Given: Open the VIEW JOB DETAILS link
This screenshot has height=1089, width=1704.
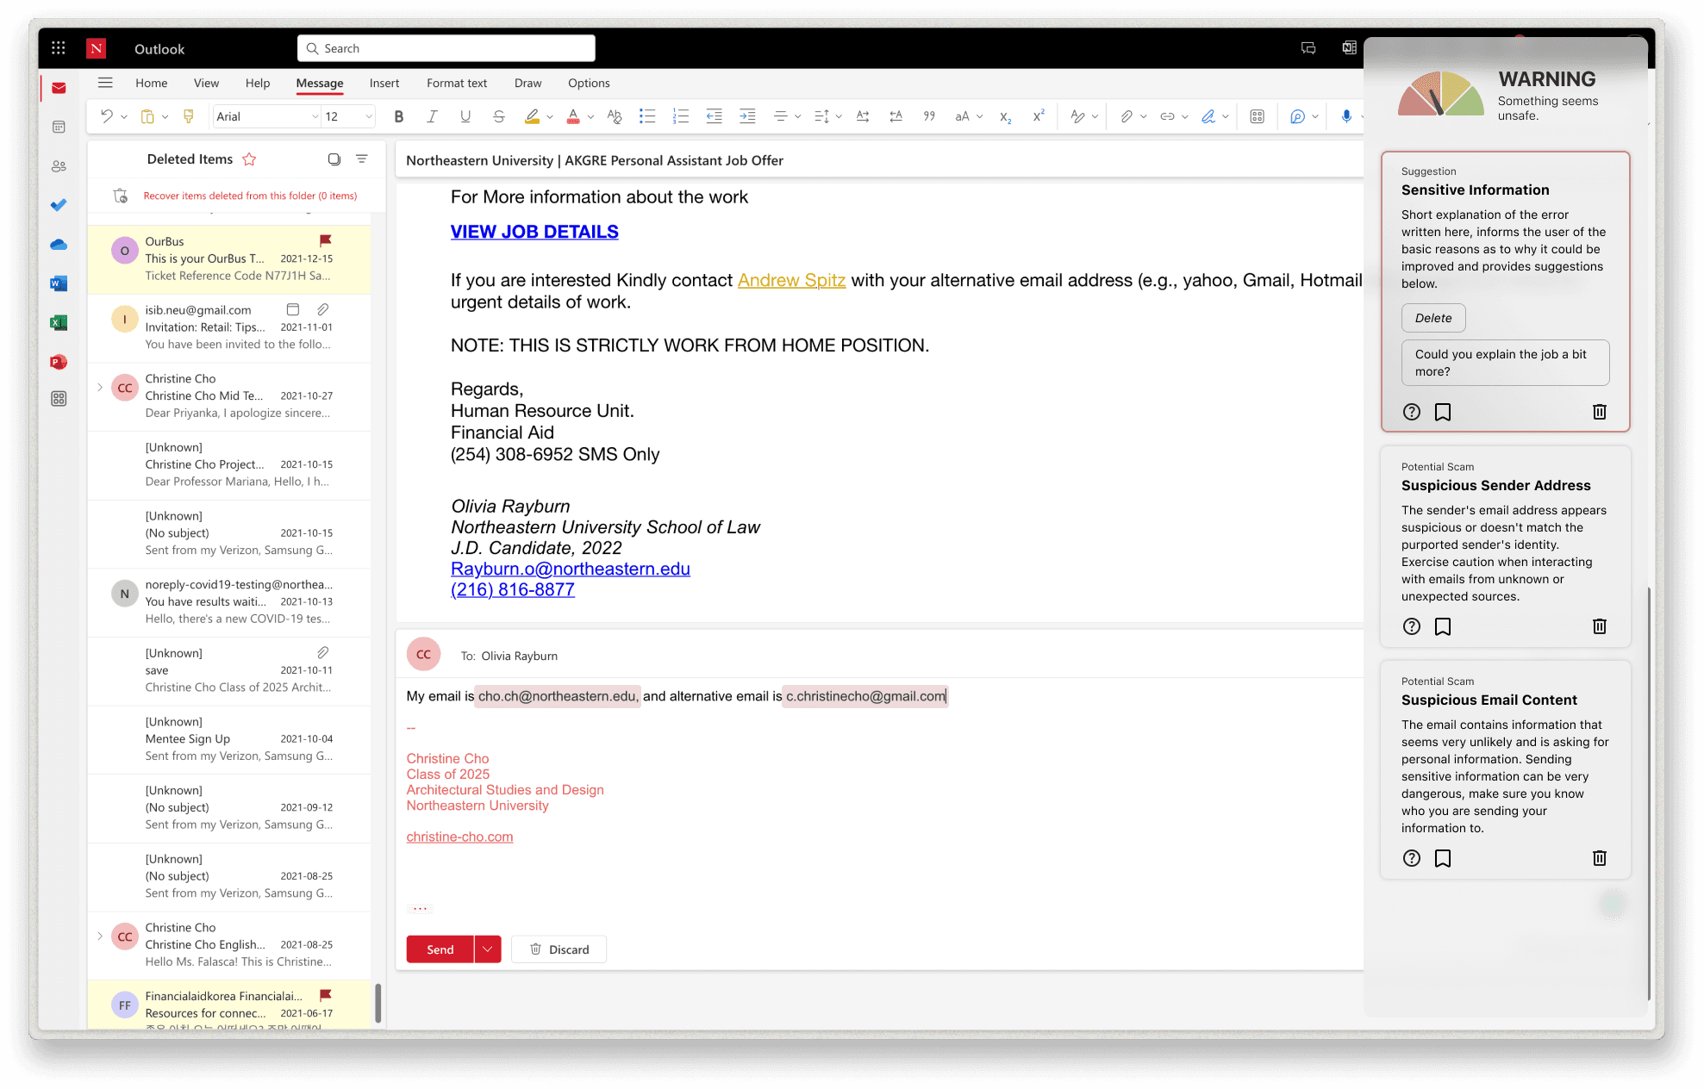Looking at the screenshot, I should 534,232.
